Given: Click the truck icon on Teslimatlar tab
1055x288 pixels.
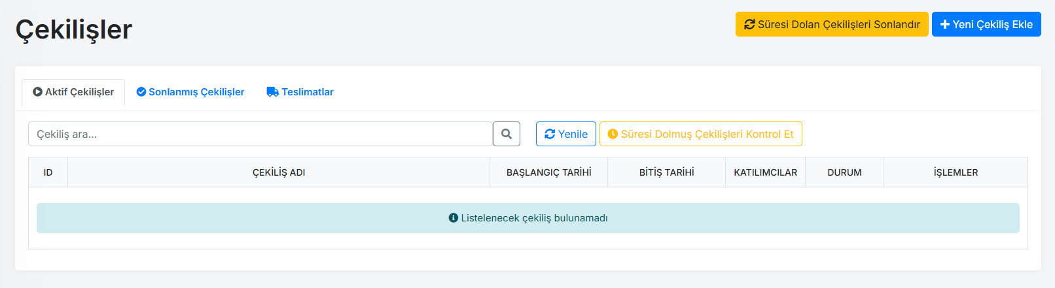Looking at the screenshot, I should [273, 92].
